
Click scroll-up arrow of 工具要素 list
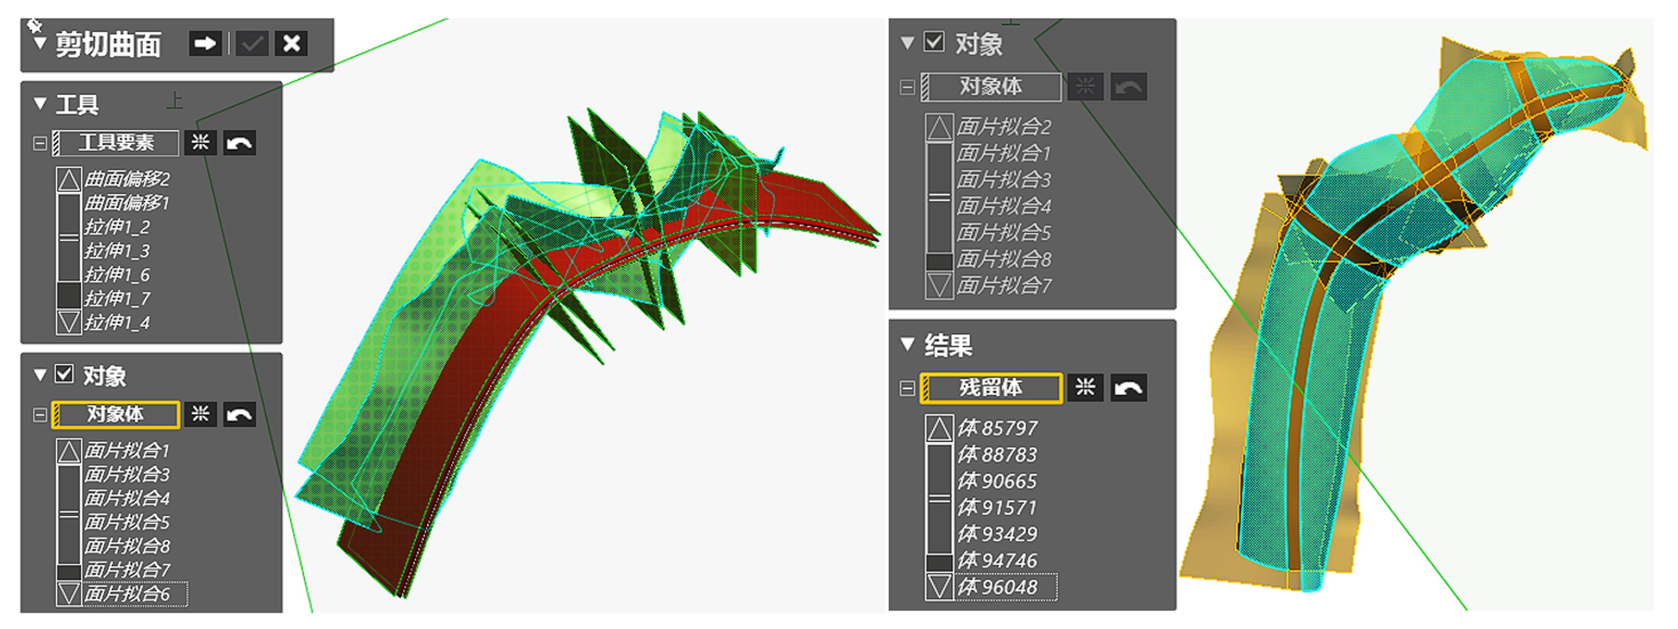coord(69,181)
